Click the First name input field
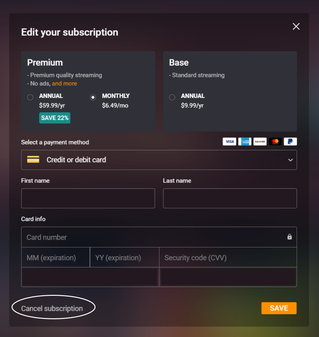319x337 pixels. click(88, 198)
